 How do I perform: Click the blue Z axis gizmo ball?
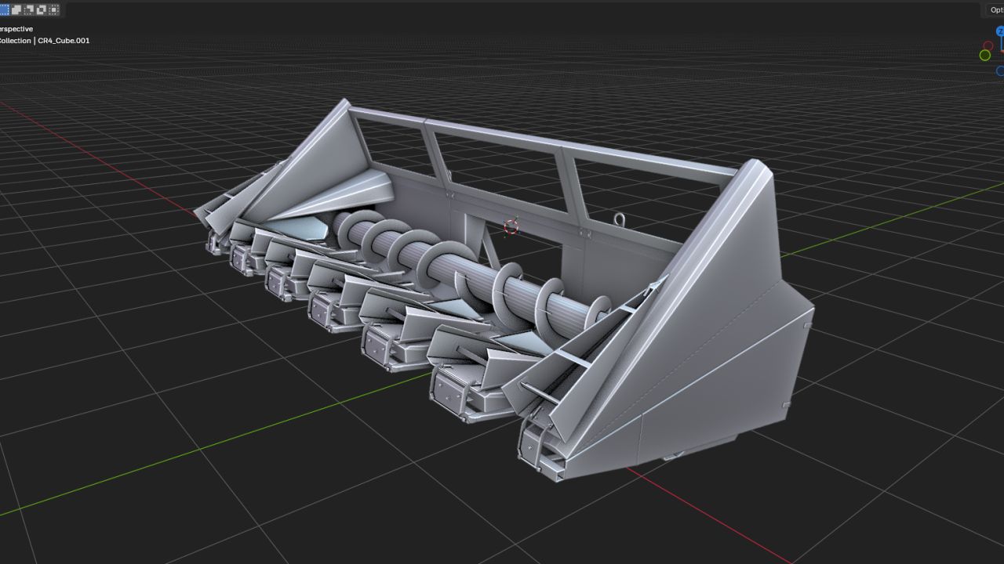click(1000, 31)
